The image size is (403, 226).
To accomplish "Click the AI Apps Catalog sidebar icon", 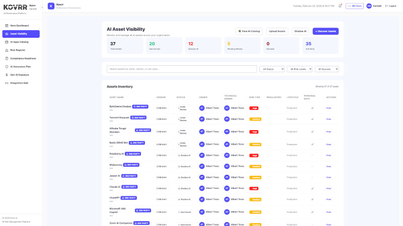I will point(7,42).
